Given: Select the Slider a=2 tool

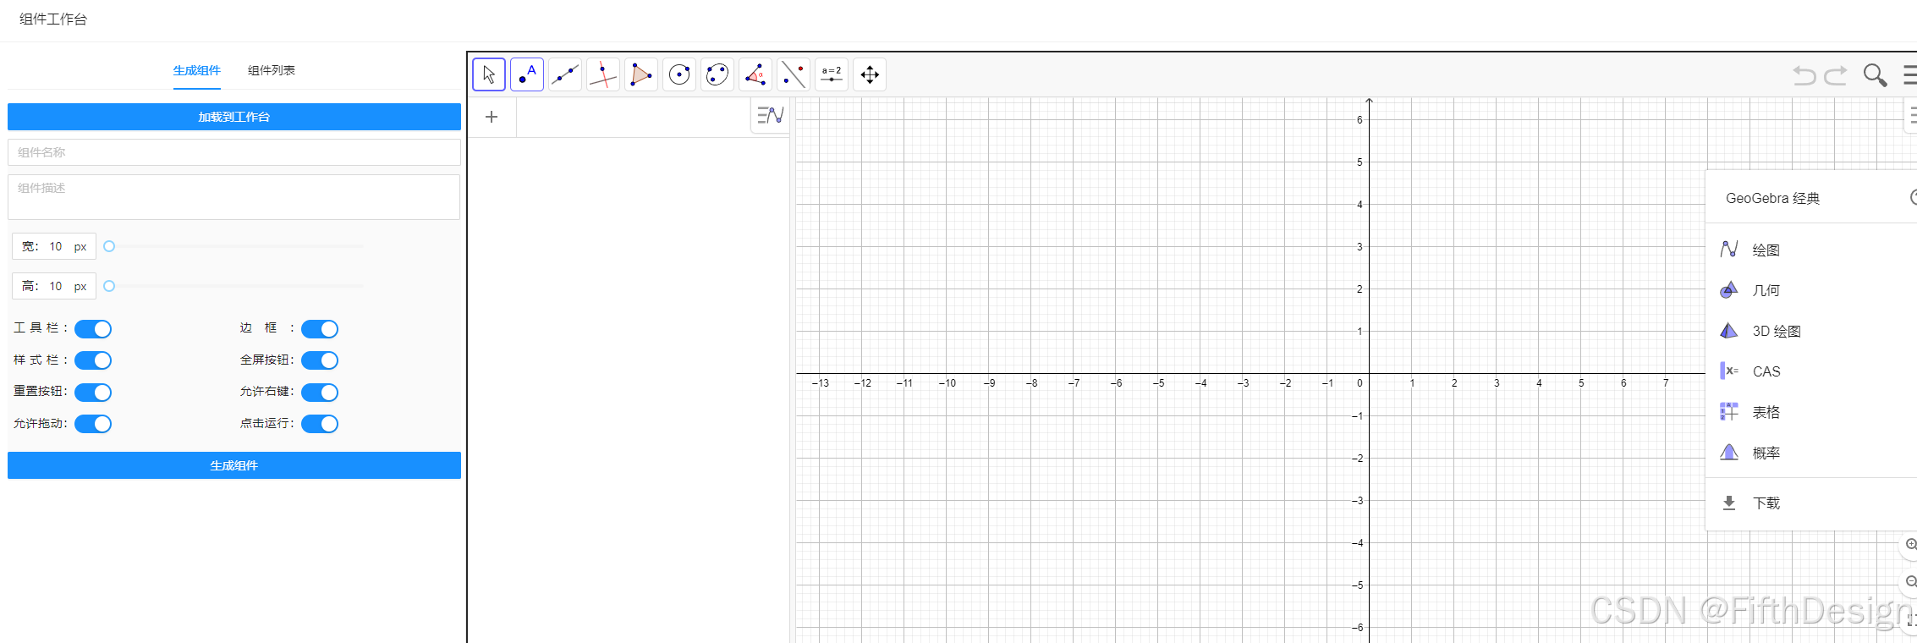Looking at the screenshot, I should pyautogui.click(x=832, y=74).
